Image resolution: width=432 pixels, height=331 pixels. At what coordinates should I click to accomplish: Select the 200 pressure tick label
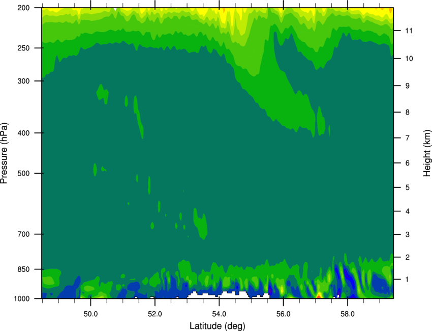pyautogui.click(x=23, y=8)
